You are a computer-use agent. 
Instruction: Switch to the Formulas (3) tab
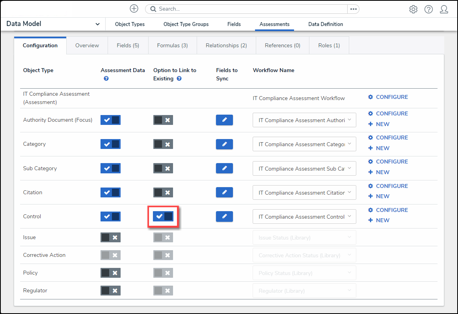[x=172, y=46]
